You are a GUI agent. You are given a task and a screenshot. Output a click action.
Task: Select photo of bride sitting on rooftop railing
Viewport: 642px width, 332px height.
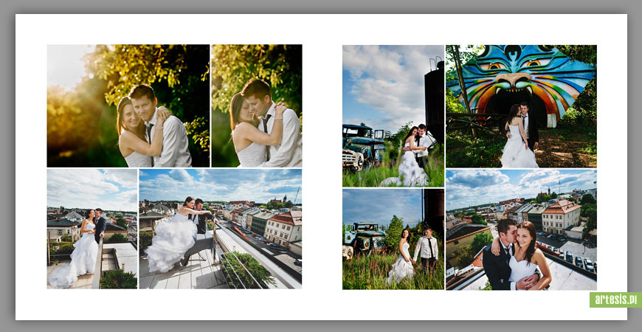221,229
